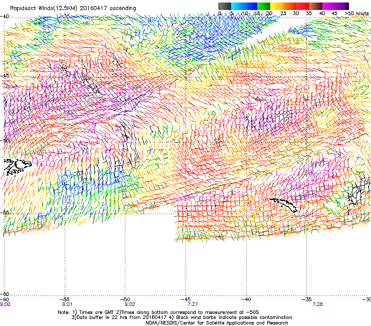Click the NOAA/NESDIS credit line

(217, 323)
